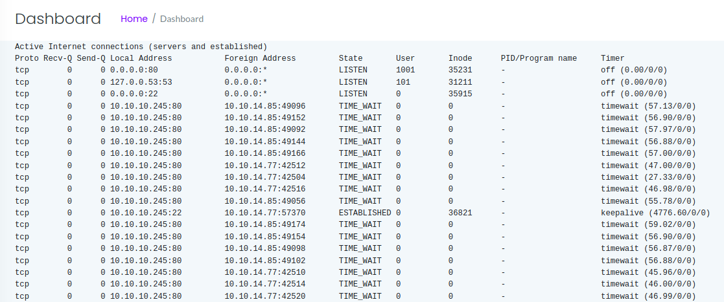Select foreign address 10.10.14.85:49154
Screen dimensions: 724x302
click(265, 237)
